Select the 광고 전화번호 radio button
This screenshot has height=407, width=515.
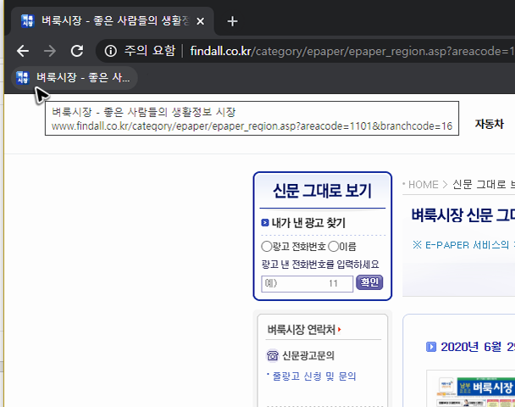pos(267,246)
